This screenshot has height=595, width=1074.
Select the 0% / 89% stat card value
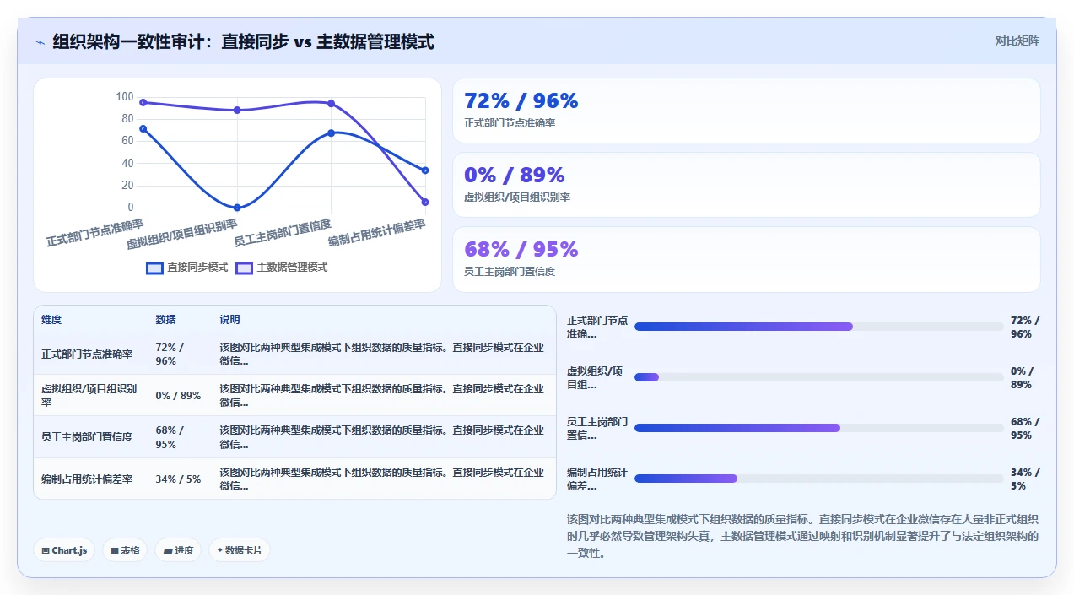pos(515,175)
